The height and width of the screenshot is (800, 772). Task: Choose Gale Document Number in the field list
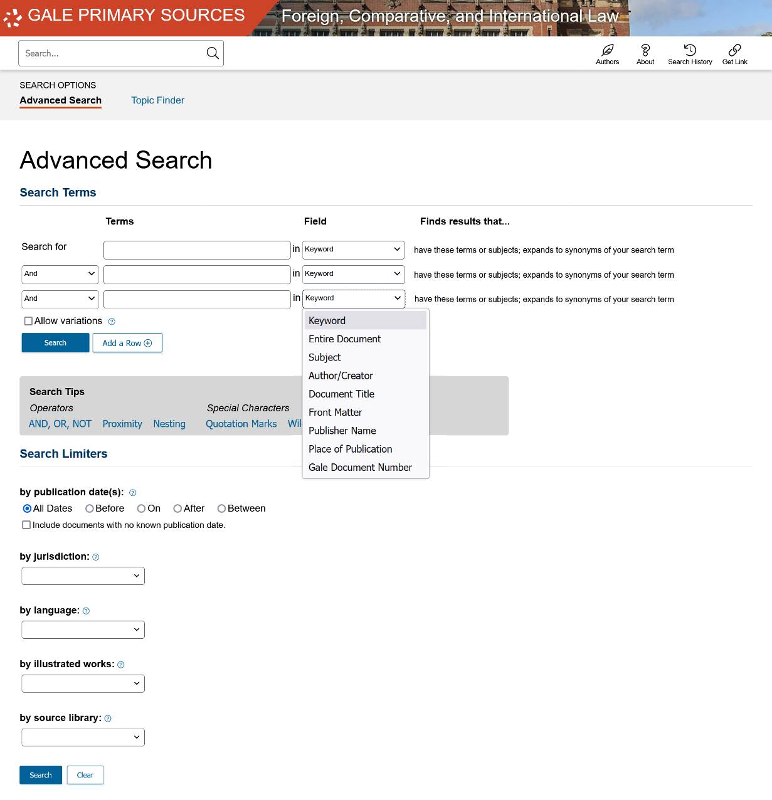coord(366,467)
